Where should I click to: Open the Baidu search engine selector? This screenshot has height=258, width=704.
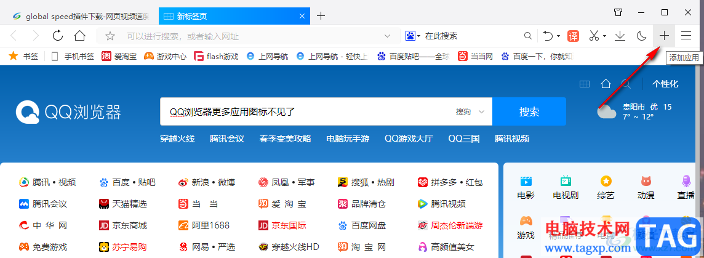[x=412, y=36]
